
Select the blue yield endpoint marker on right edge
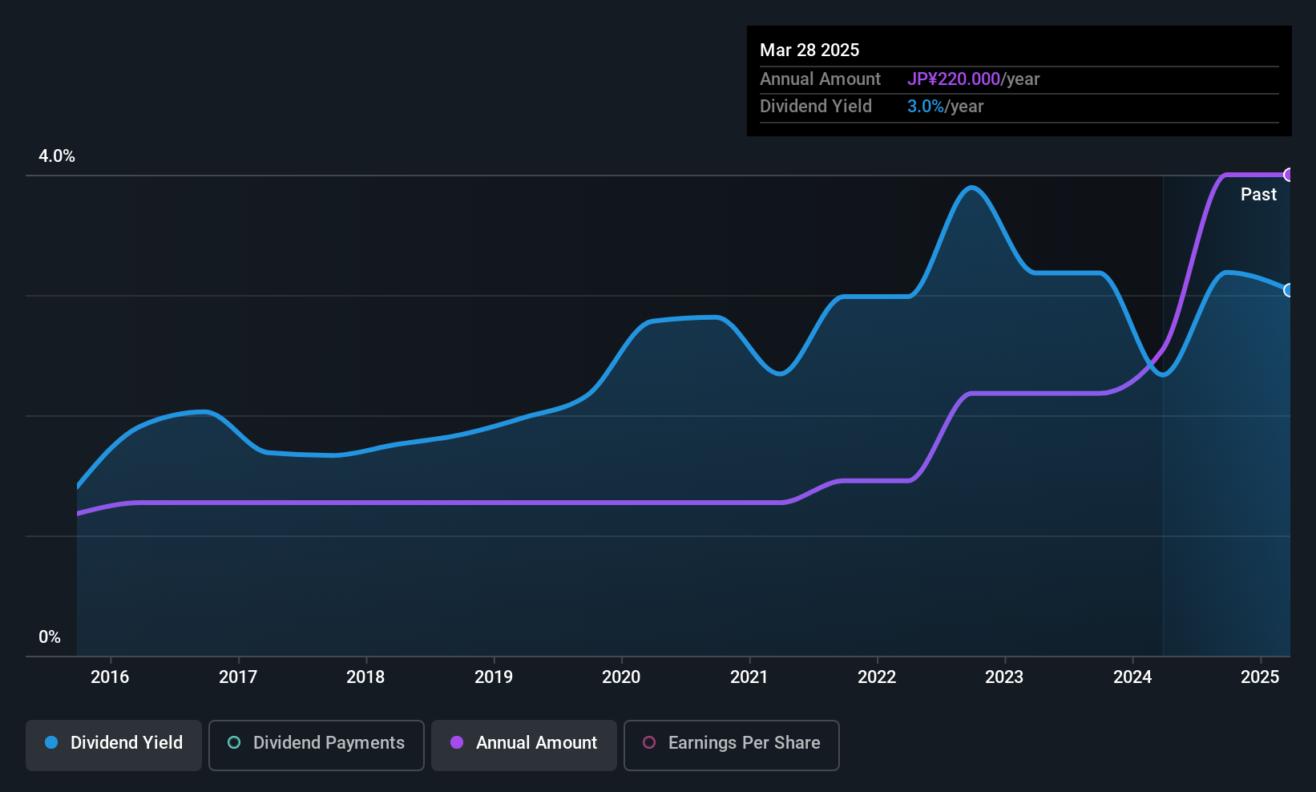1289,290
